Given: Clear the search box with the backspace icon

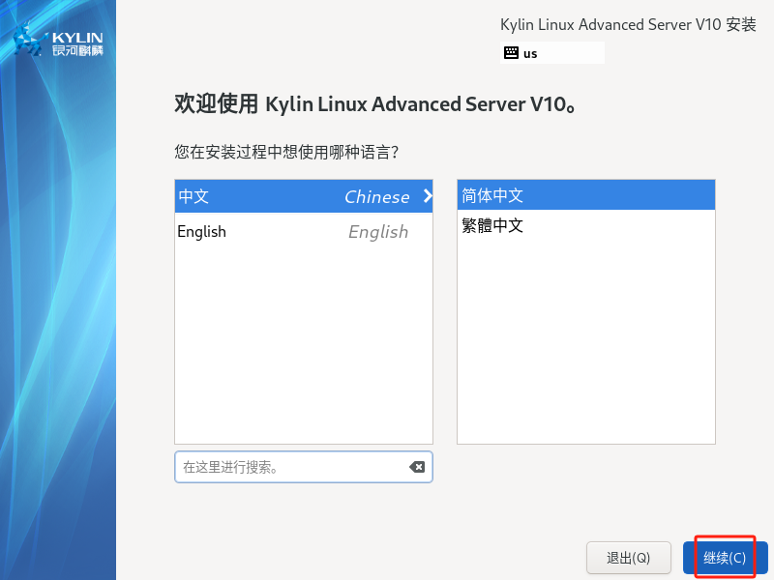Looking at the screenshot, I should [x=417, y=467].
